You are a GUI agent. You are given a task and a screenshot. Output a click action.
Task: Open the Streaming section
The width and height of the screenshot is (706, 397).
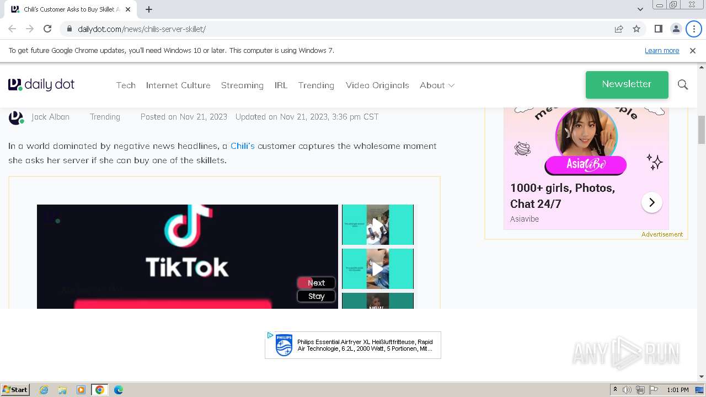[242, 85]
